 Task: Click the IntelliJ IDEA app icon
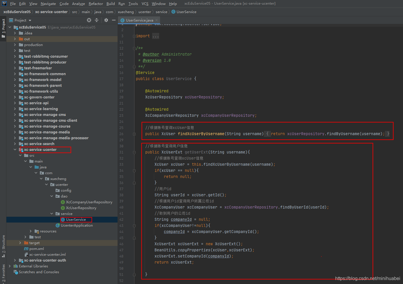coord(4,3)
